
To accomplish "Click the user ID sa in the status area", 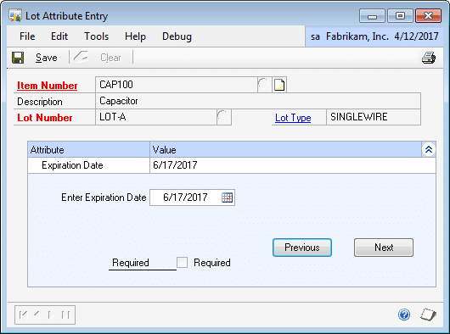I will [315, 36].
